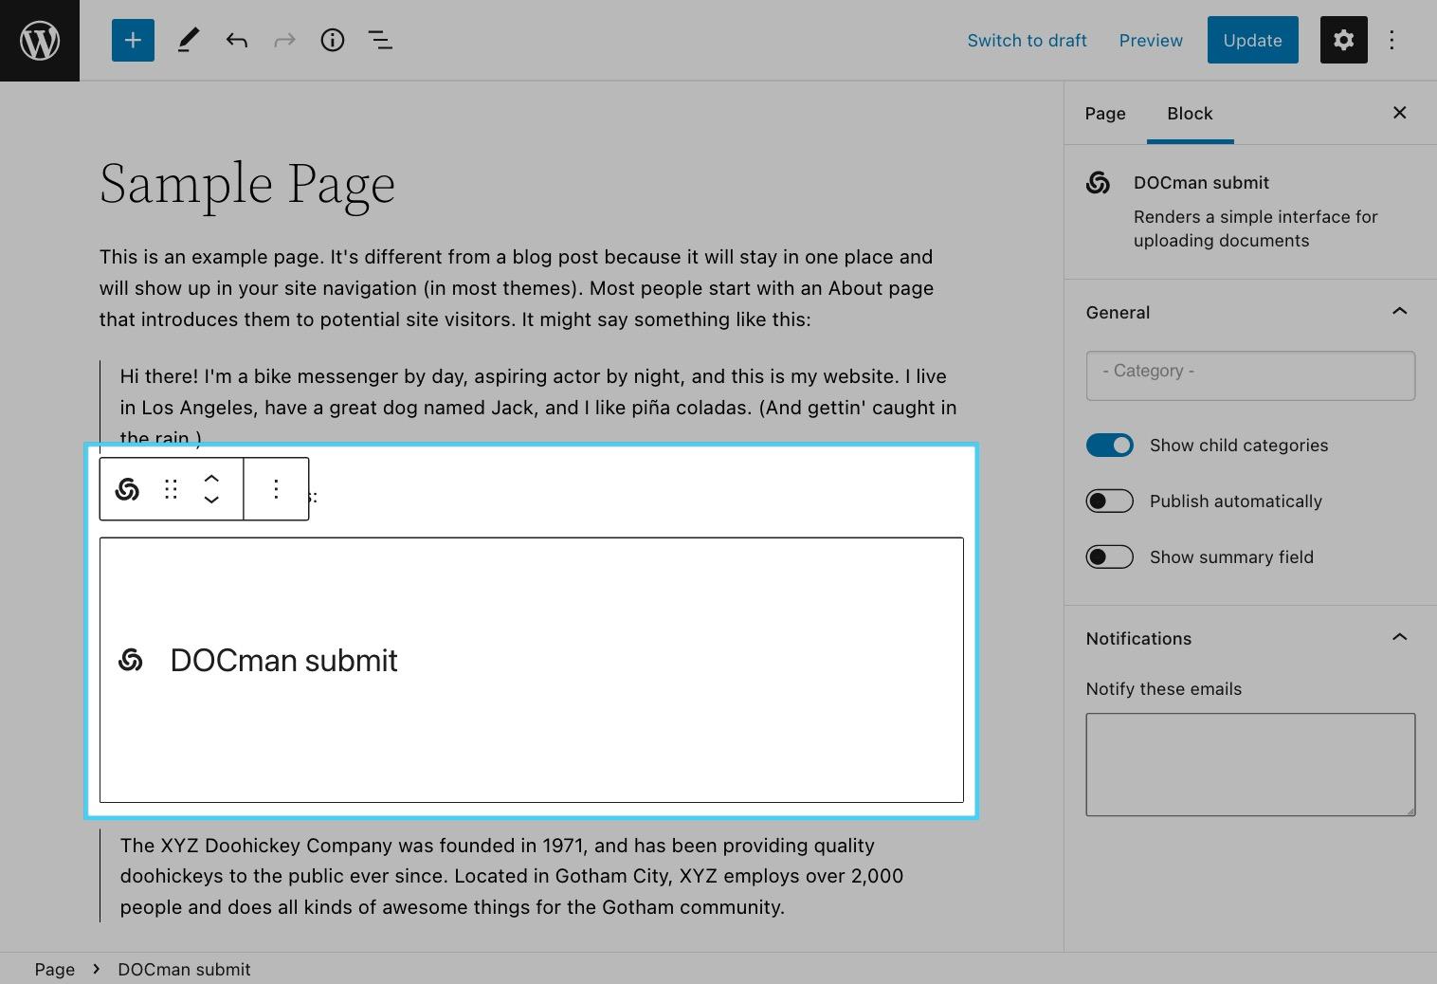Image resolution: width=1437 pixels, height=984 pixels.
Task: Toggle the settings gear sidebar
Action: pos(1343,40)
